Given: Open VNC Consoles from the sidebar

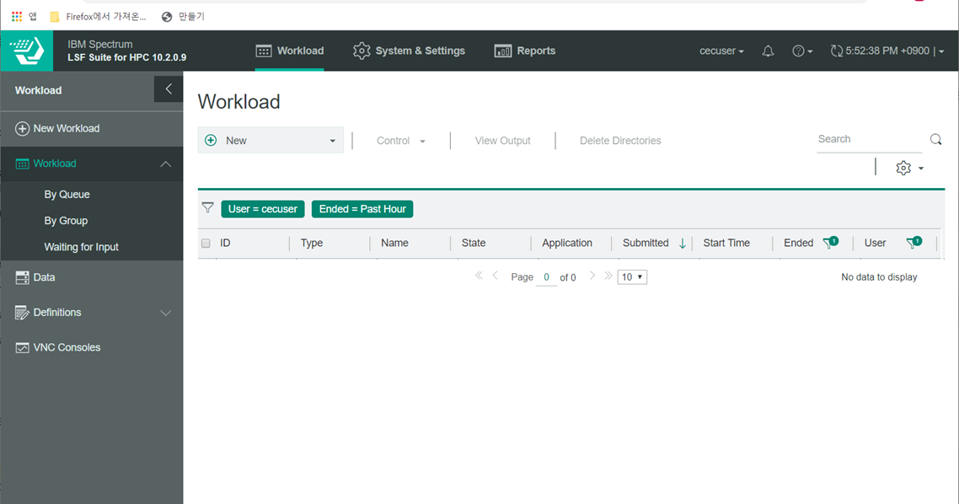Looking at the screenshot, I should point(67,346).
